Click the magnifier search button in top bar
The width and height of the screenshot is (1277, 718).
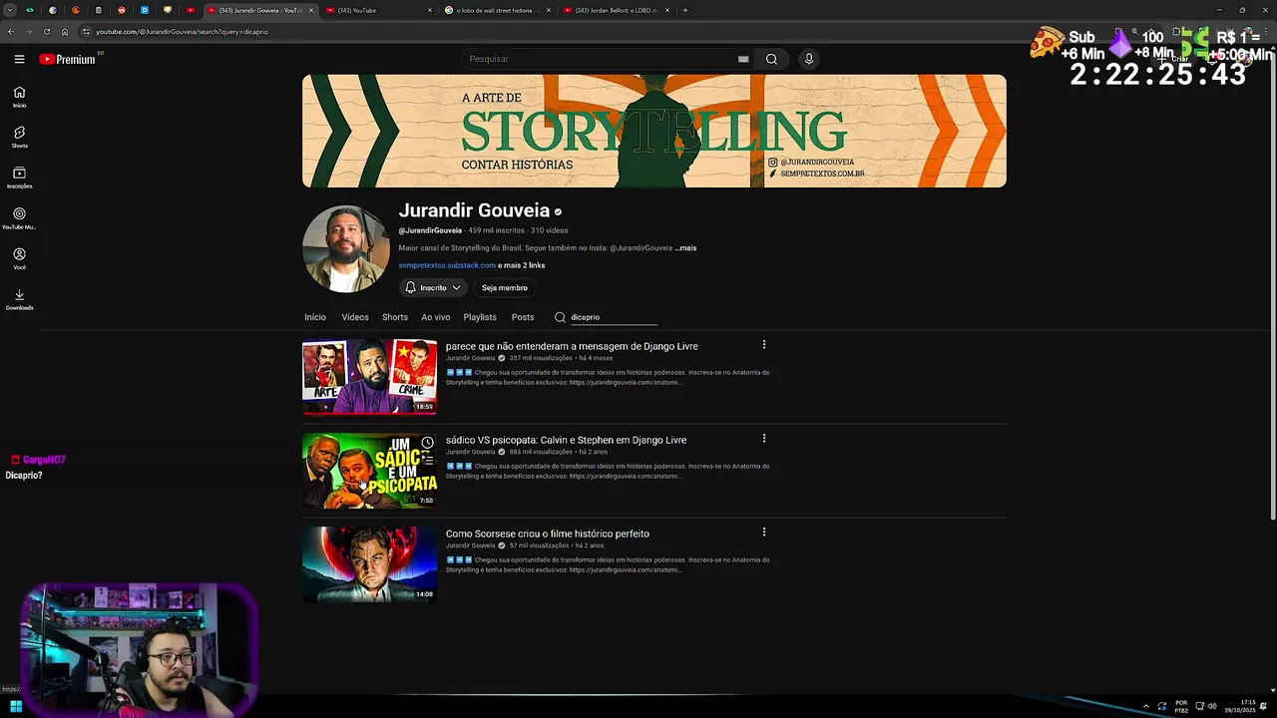point(771,59)
